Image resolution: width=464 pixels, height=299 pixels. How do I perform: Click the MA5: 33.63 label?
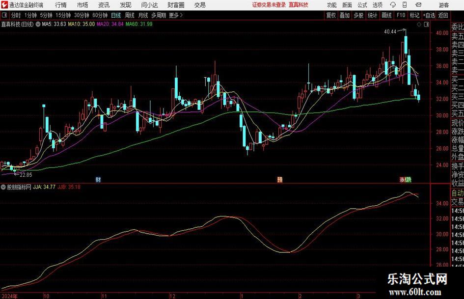[x=54, y=24]
